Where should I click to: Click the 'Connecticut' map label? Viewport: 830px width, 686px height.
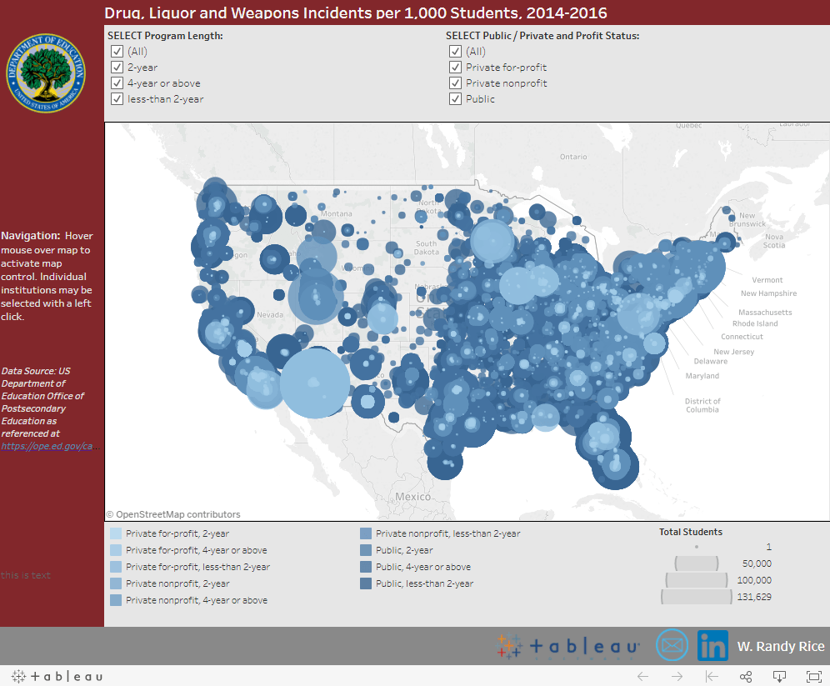click(x=742, y=337)
